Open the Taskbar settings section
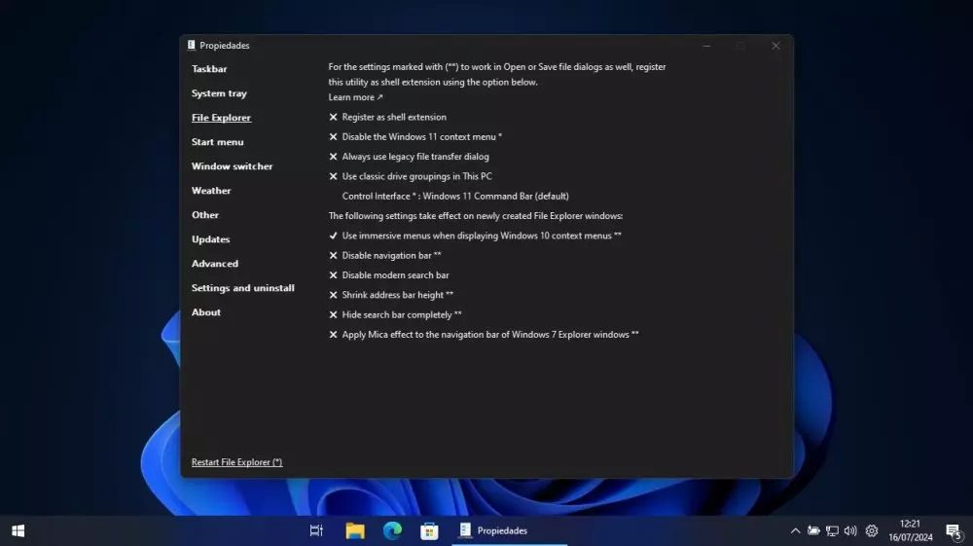The height and width of the screenshot is (546, 973). point(209,69)
